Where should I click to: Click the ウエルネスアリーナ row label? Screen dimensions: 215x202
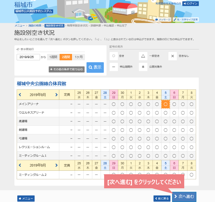coord(31,113)
